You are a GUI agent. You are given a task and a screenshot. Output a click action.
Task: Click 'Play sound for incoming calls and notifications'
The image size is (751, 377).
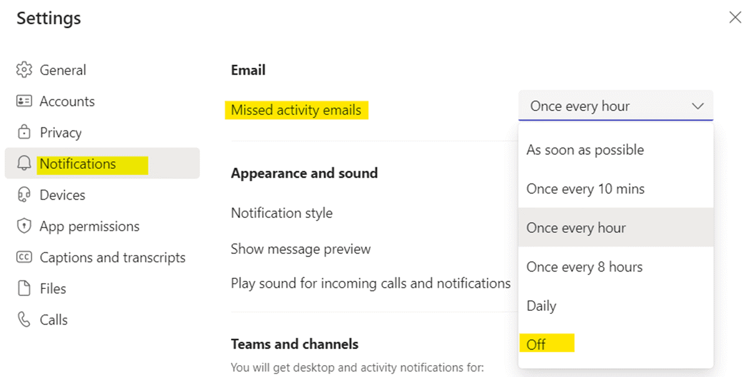(371, 283)
